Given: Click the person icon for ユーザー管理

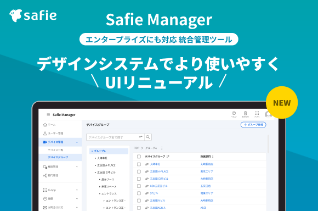Looking at the screenshot, I should tap(45, 134).
